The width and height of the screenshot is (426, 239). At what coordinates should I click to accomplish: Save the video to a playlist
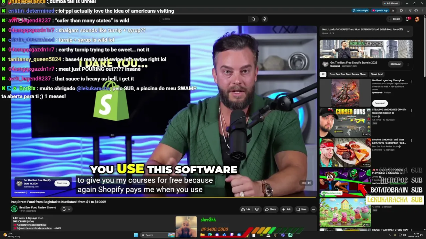302,209
